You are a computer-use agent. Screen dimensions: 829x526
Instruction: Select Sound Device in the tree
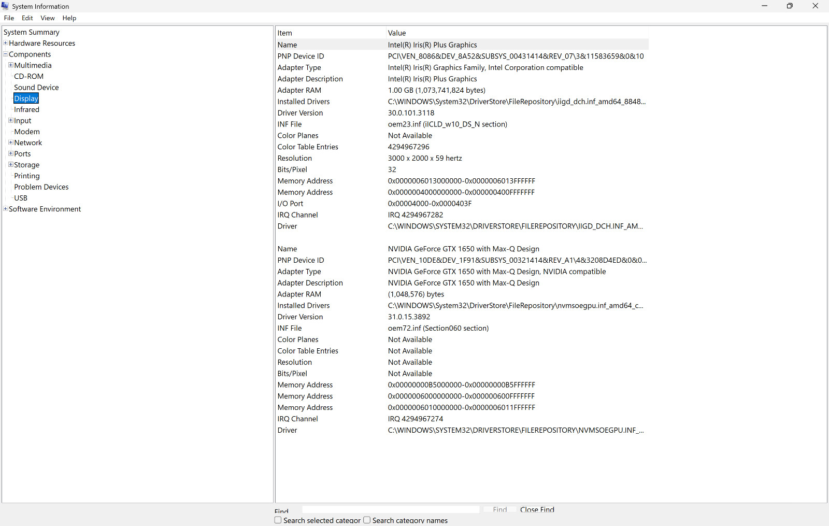tap(36, 88)
